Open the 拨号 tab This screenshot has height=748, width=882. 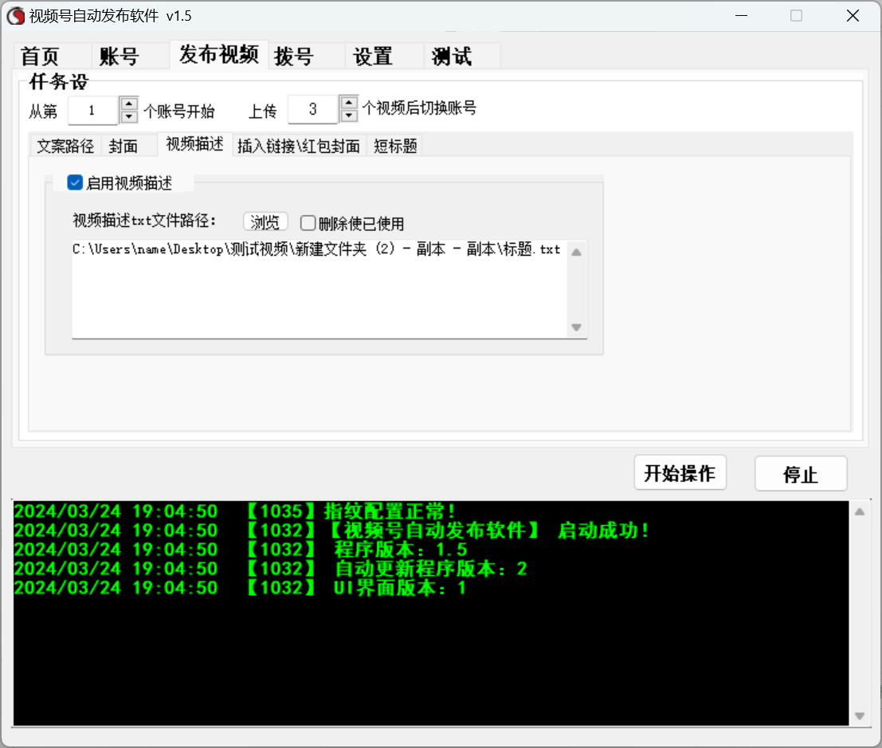click(x=307, y=56)
